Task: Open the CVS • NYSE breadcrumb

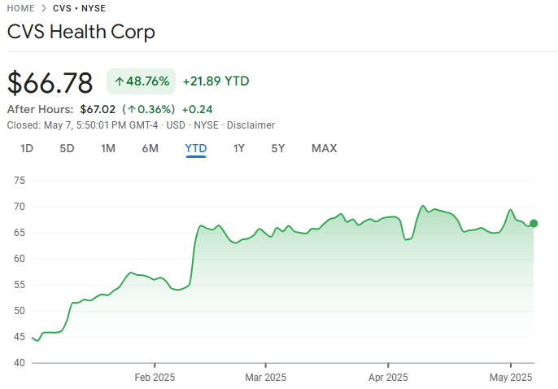Action: (79, 8)
